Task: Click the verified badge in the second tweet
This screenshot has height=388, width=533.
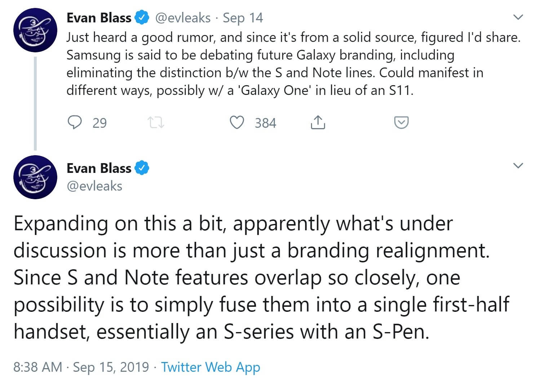Action: pos(142,168)
